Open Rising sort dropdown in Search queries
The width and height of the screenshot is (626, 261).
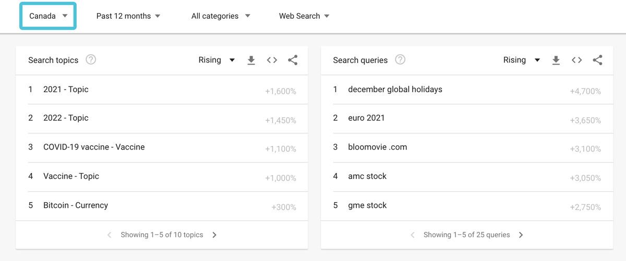(x=521, y=60)
